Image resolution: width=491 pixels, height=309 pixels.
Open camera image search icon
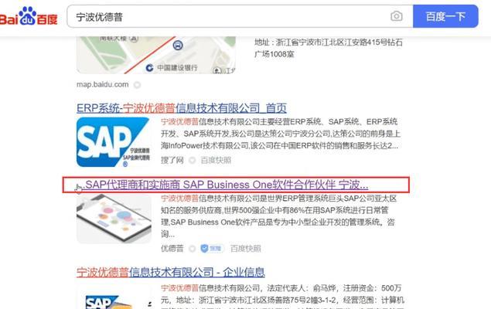pos(396,16)
